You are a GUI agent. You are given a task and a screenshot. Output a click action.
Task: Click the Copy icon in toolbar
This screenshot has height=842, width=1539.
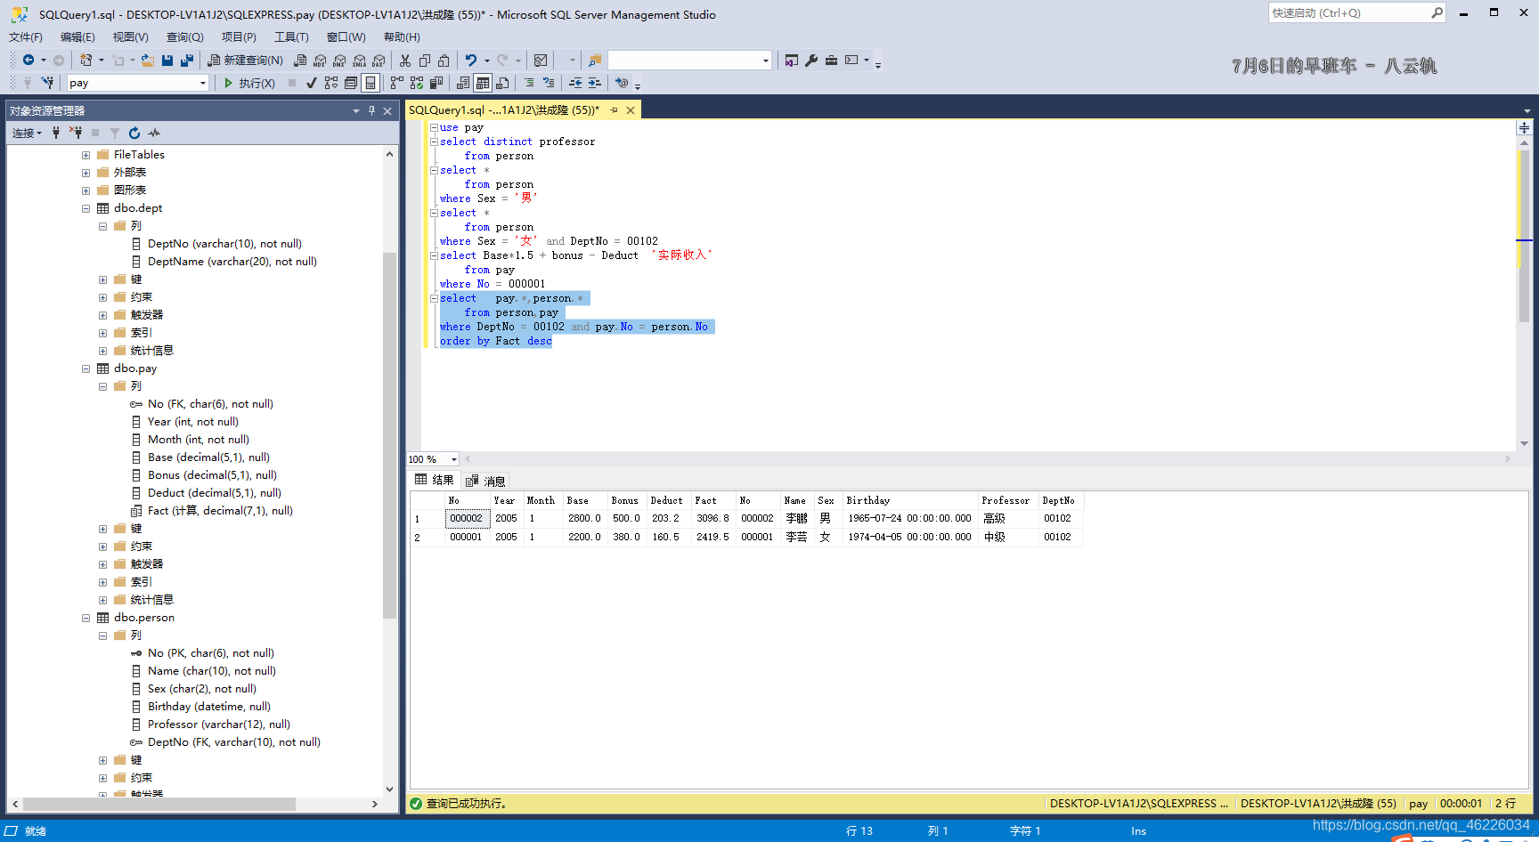pos(425,60)
